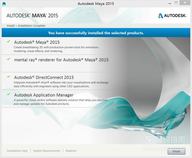This screenshot has width=192, height=158.
Task: Select the 'Autodesk Application Manager' product title
Action: pos(44,95)
